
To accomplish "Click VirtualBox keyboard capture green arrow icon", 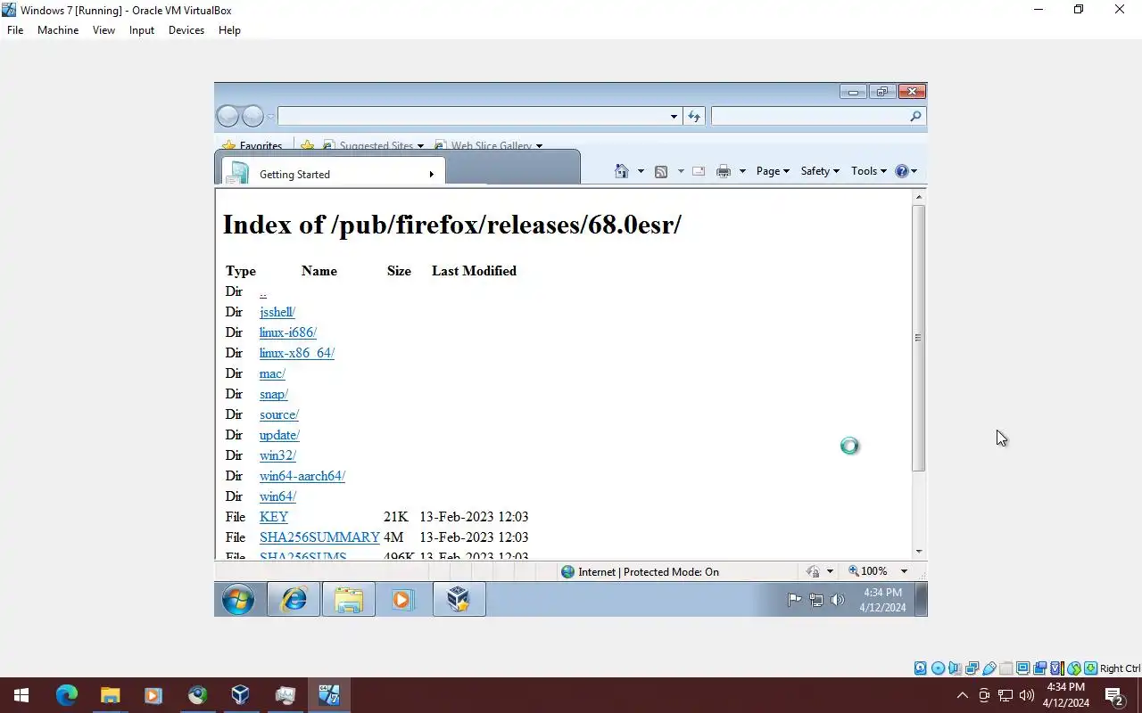I will pyautogui.click(x=1091, y=668).
